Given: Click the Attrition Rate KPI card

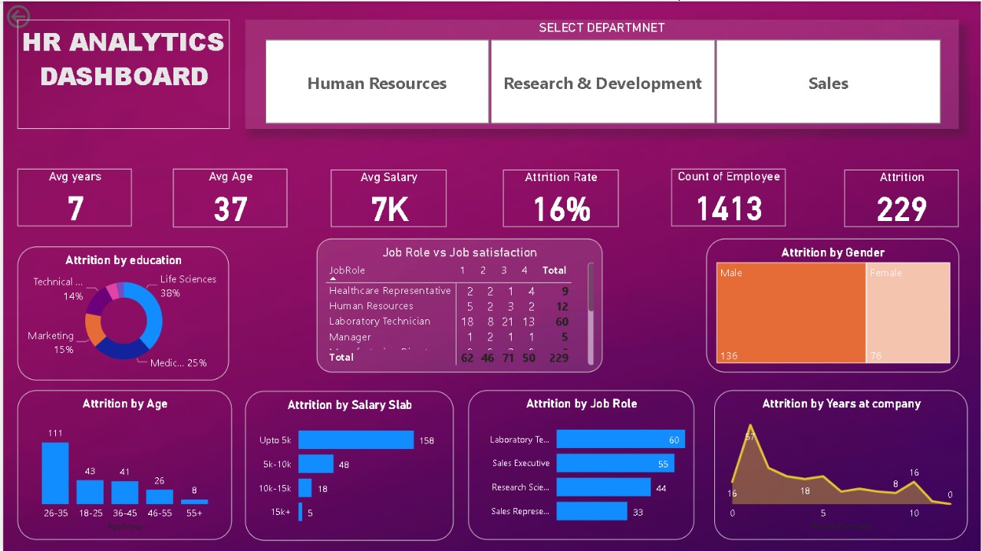Looking at the screenshot, I should (560, 197).
